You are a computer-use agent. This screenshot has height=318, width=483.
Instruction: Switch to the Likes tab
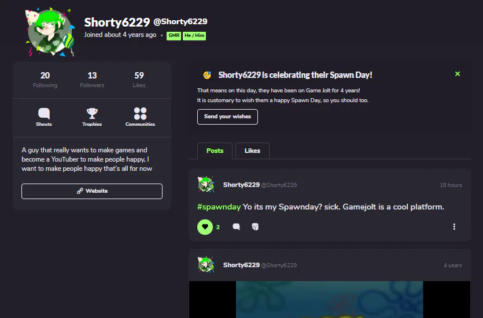coord(252,151)
